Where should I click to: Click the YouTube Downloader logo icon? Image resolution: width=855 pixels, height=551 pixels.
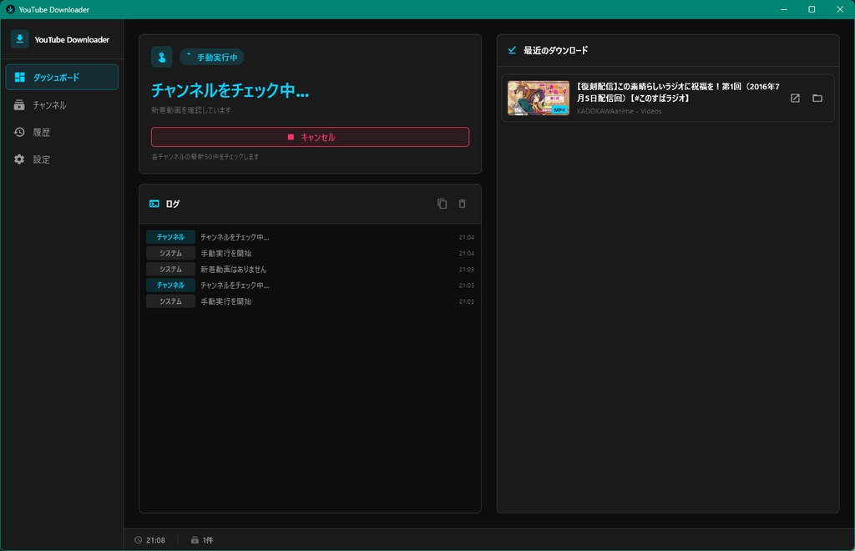tap(18, 38)
